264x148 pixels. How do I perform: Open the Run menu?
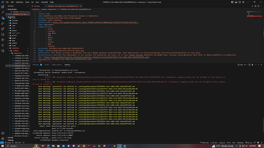[37, 2]
